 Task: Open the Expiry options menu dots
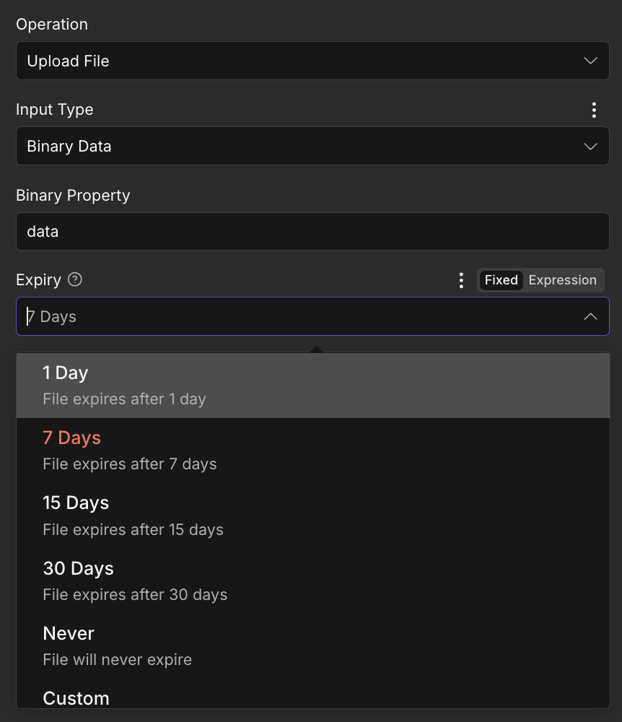coord(461,280)
